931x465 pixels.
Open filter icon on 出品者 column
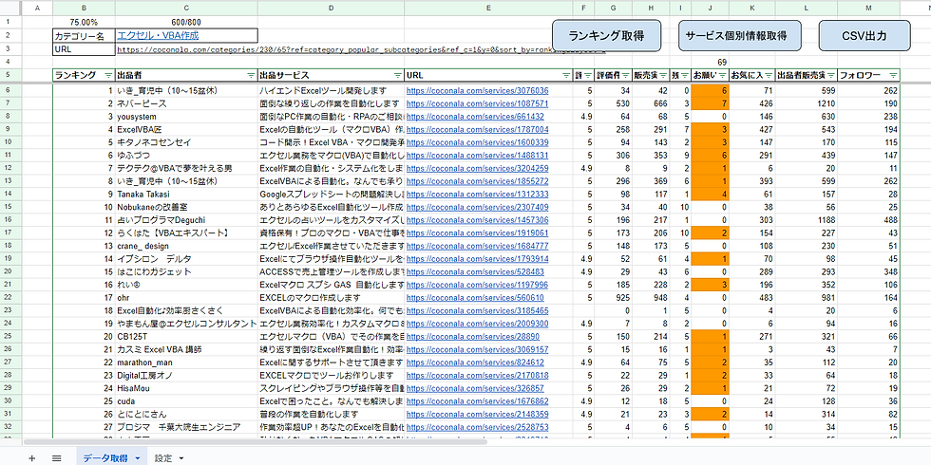(x=251, y=75)
